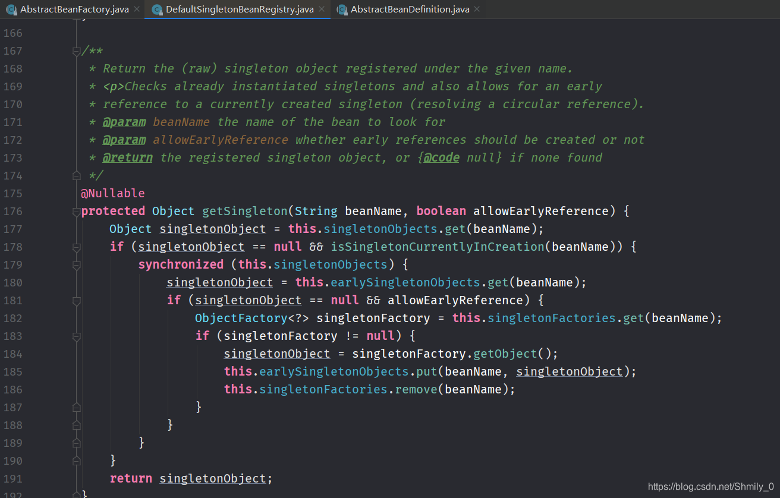Click the fold end marker on line 174
The height and width of the screenshot is (498, 780).
(x=76, y=175)
